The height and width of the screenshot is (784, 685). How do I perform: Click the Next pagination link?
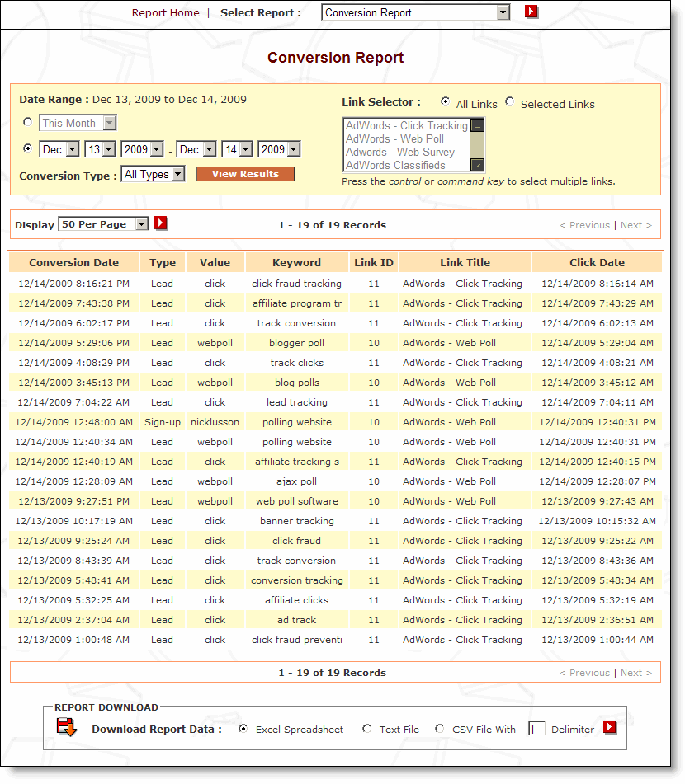pyautogui.click(x=635, y=224)
